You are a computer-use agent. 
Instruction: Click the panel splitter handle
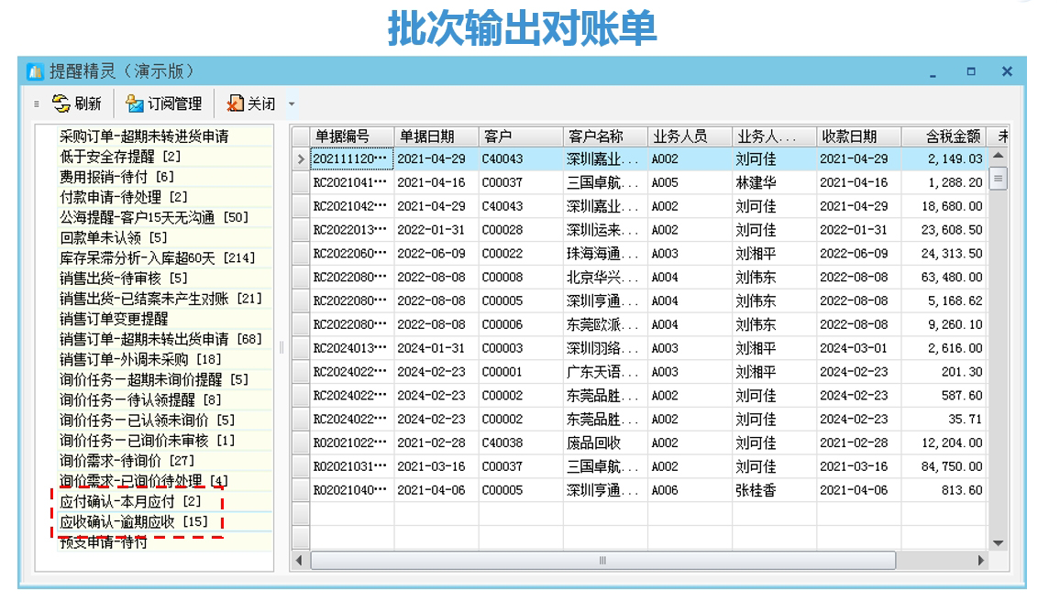tap(282, 348)
